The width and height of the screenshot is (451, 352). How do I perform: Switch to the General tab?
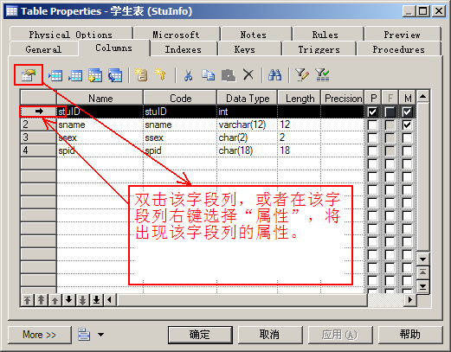click(43, 49)
